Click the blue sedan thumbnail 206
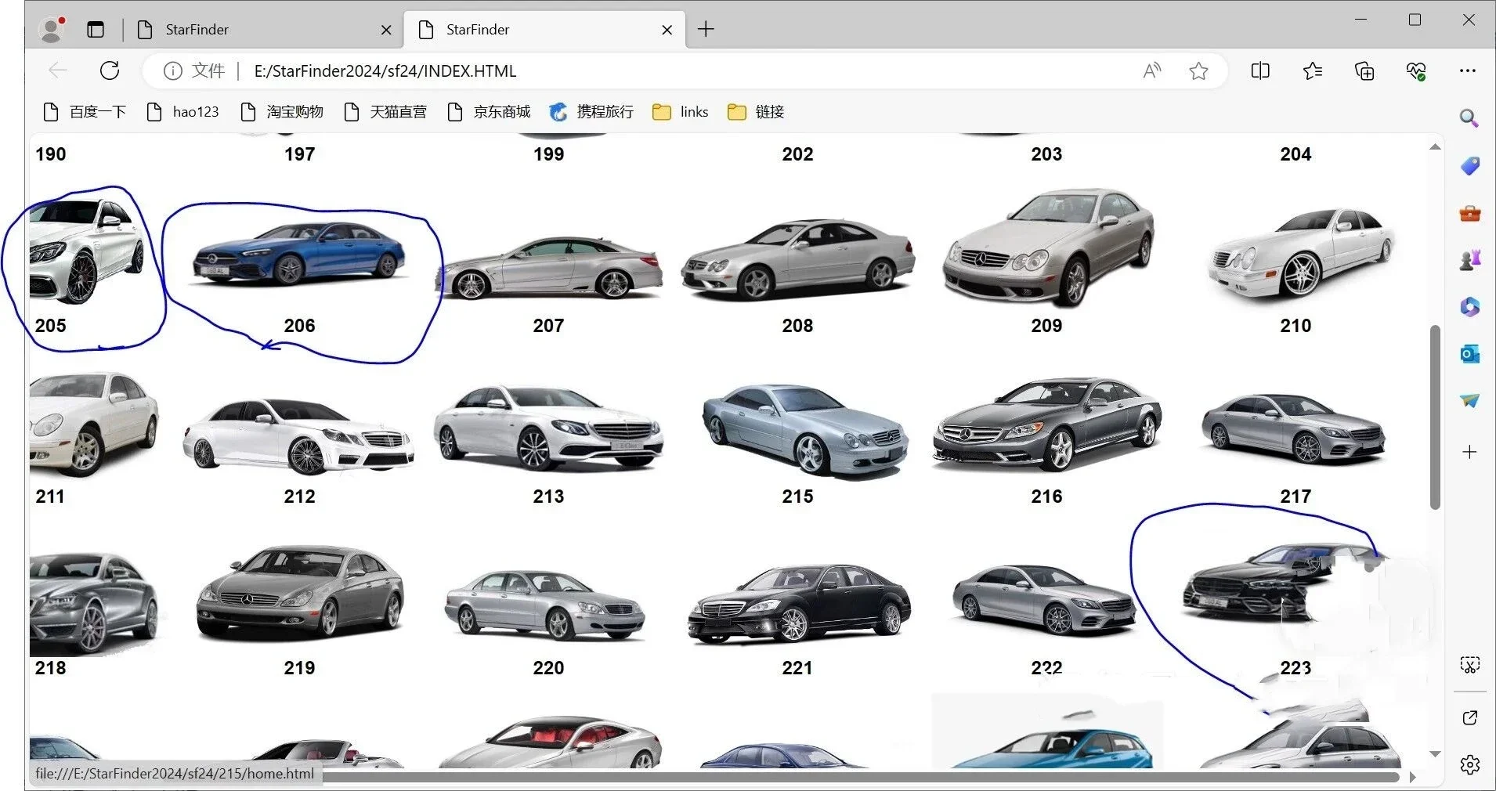This screenshot has height=791, width=1496. tap(299, 253)
